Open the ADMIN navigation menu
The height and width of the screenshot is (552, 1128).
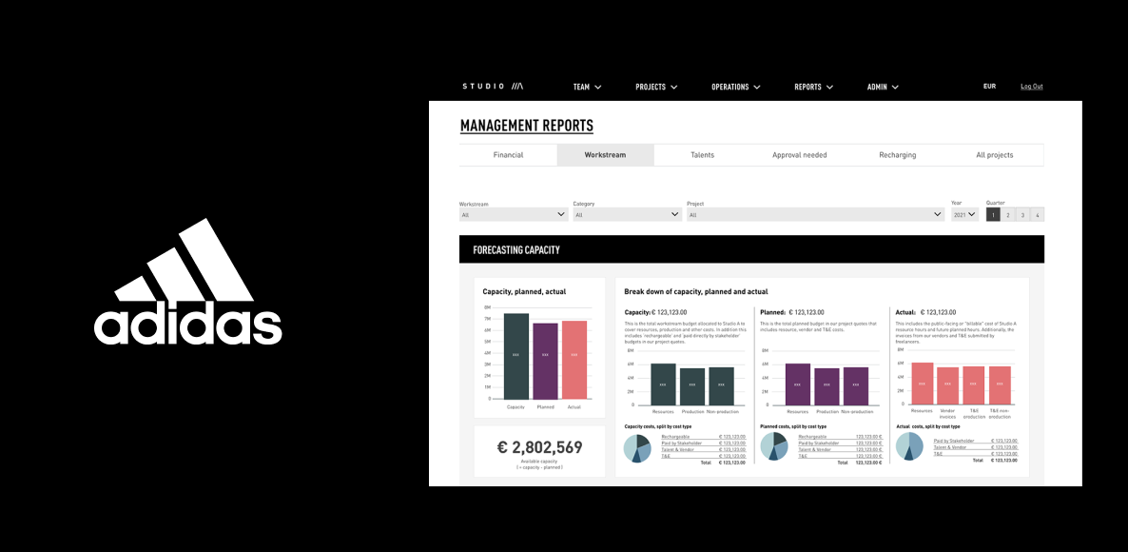(x=883, y=87)
